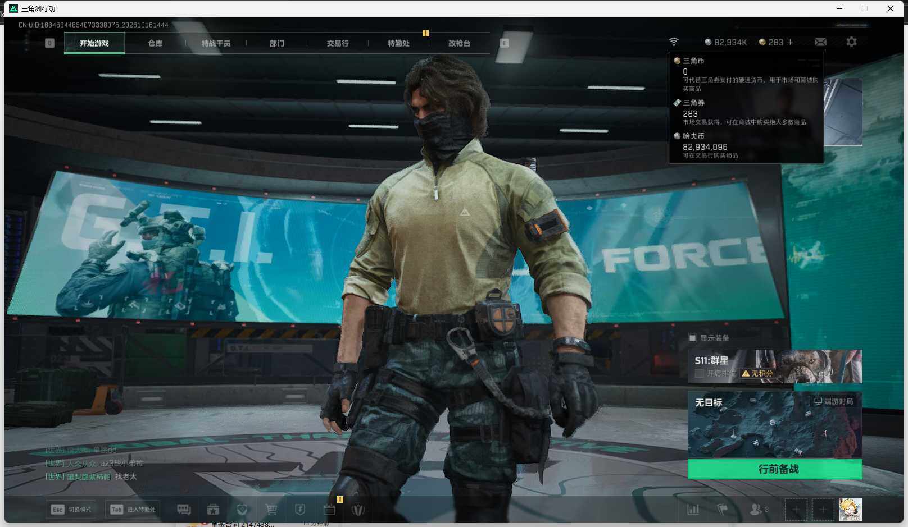Click the lightning shield icon
Viewport: 908px width, 527px height.
point(300,510)
